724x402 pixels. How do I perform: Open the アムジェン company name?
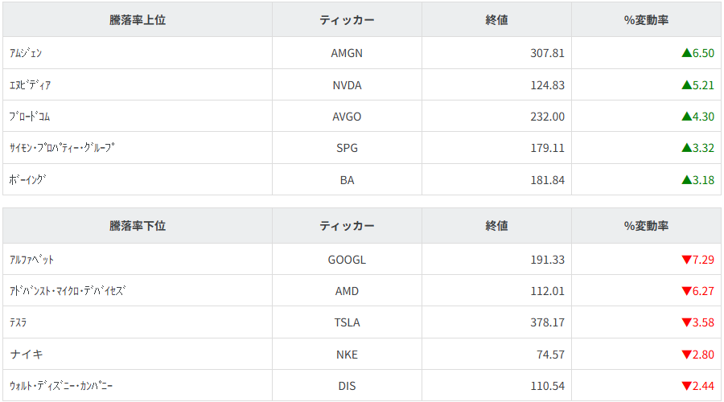coord(26,53)
